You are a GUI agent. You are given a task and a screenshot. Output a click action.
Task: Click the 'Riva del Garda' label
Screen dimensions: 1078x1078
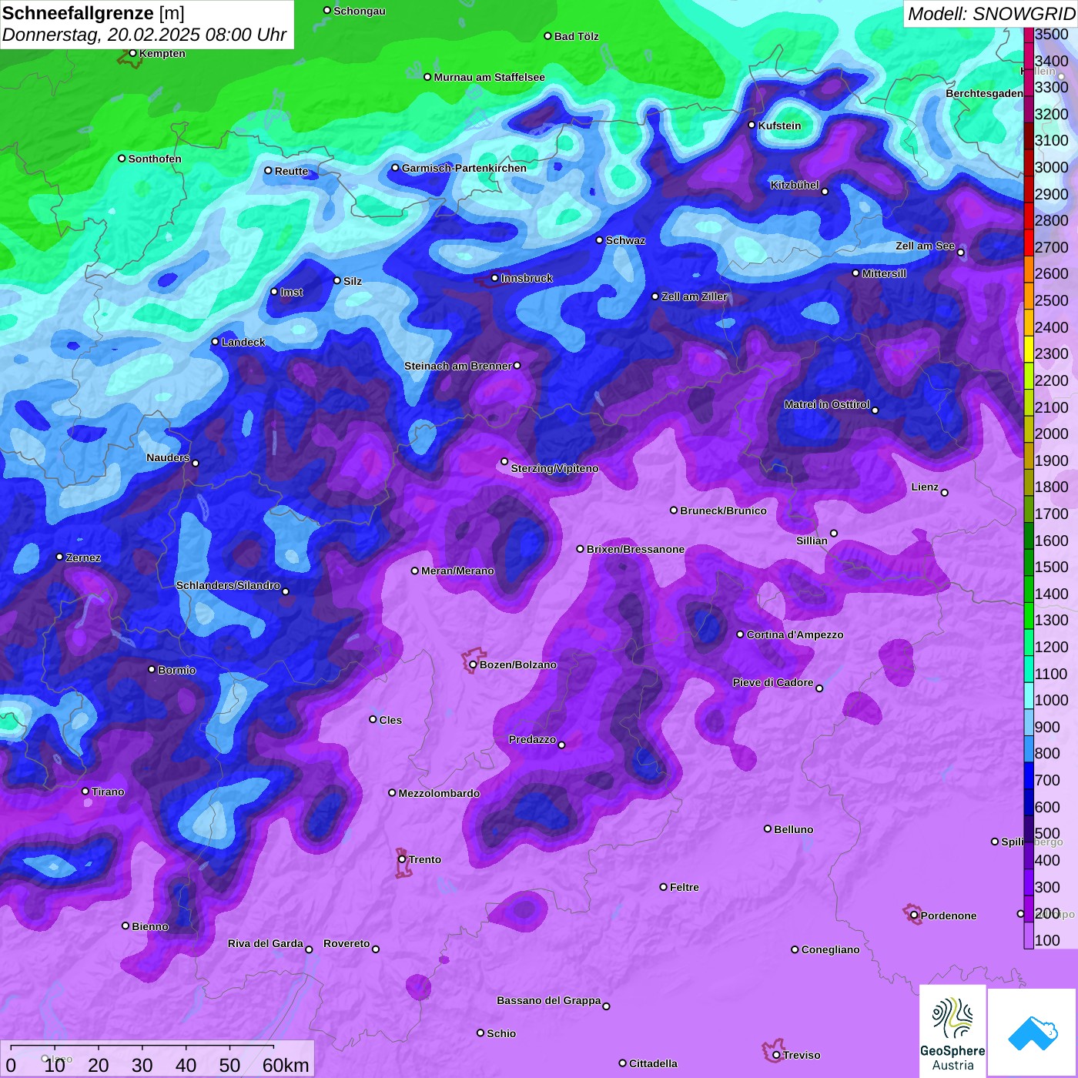pyautogui.click(x=265, y=943)
